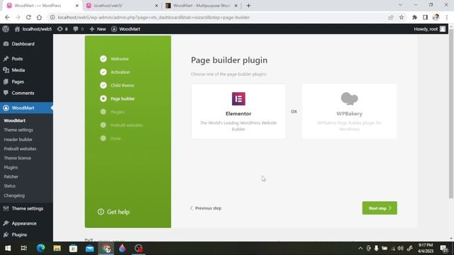This screenshot has width=454, height=255.
Task: Open File Explorer from taskbar
Action: (x=57, y=249)
